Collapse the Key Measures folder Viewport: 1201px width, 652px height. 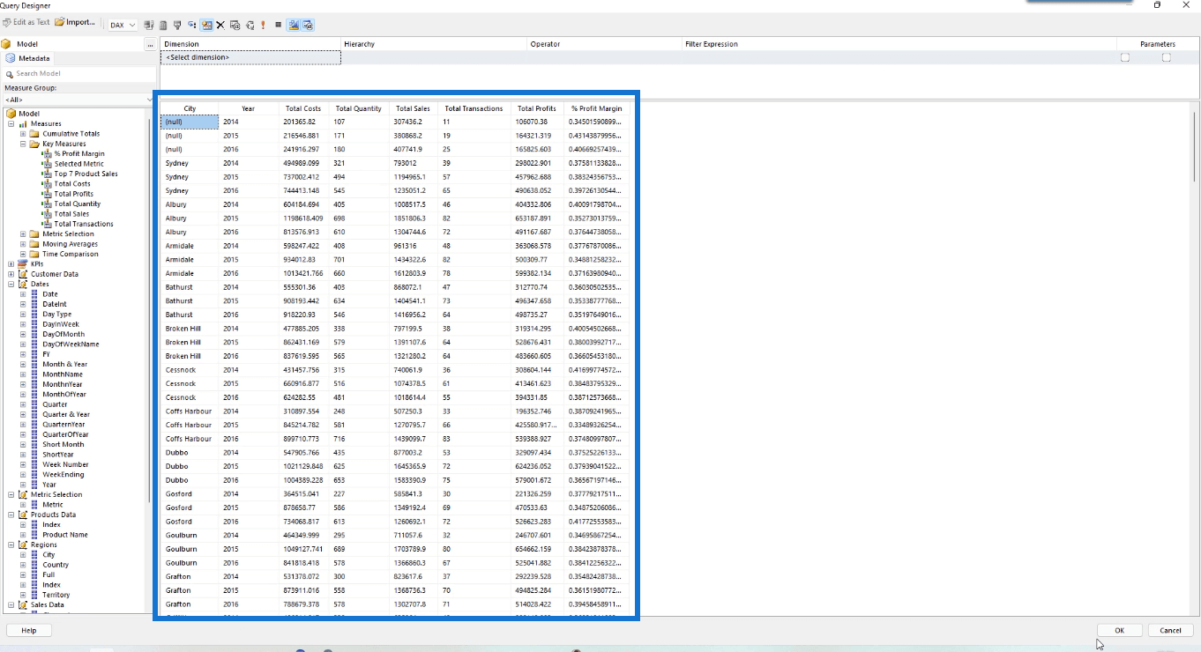click(x=24, y=144)
